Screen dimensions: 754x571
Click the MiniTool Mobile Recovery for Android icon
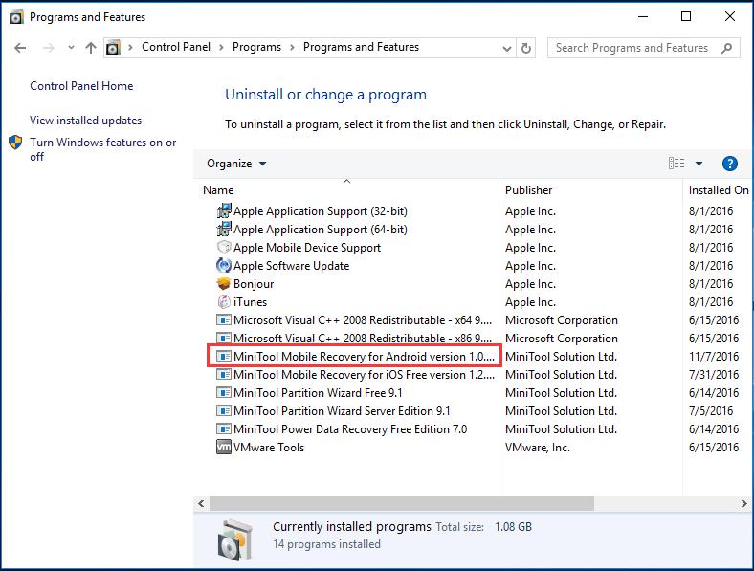pyautogui.click(x=224, y=357)
